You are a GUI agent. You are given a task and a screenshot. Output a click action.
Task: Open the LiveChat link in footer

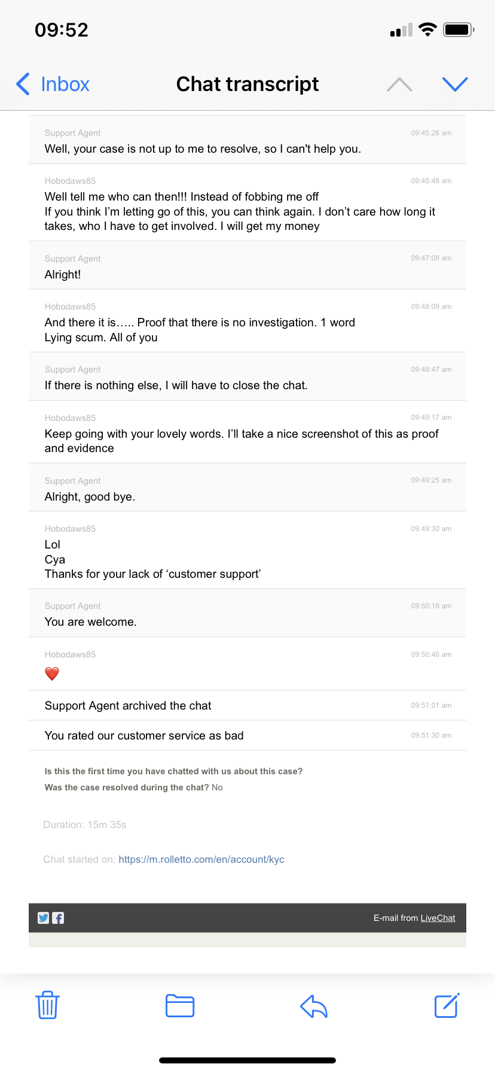438,918
